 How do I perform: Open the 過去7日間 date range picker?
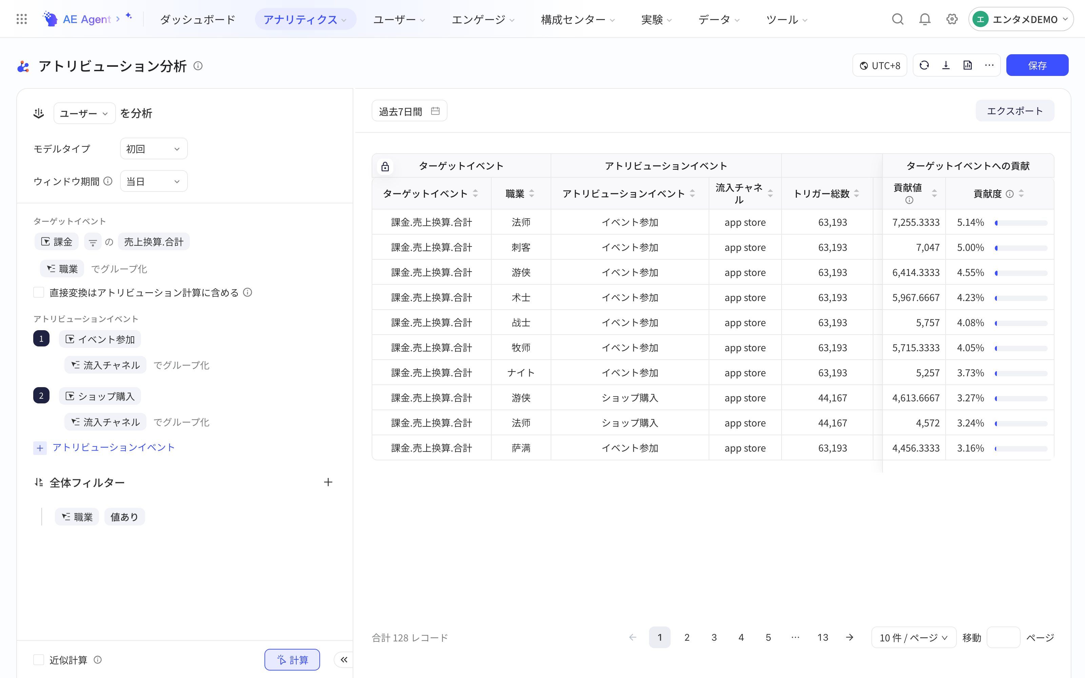(x=409, y=111)
